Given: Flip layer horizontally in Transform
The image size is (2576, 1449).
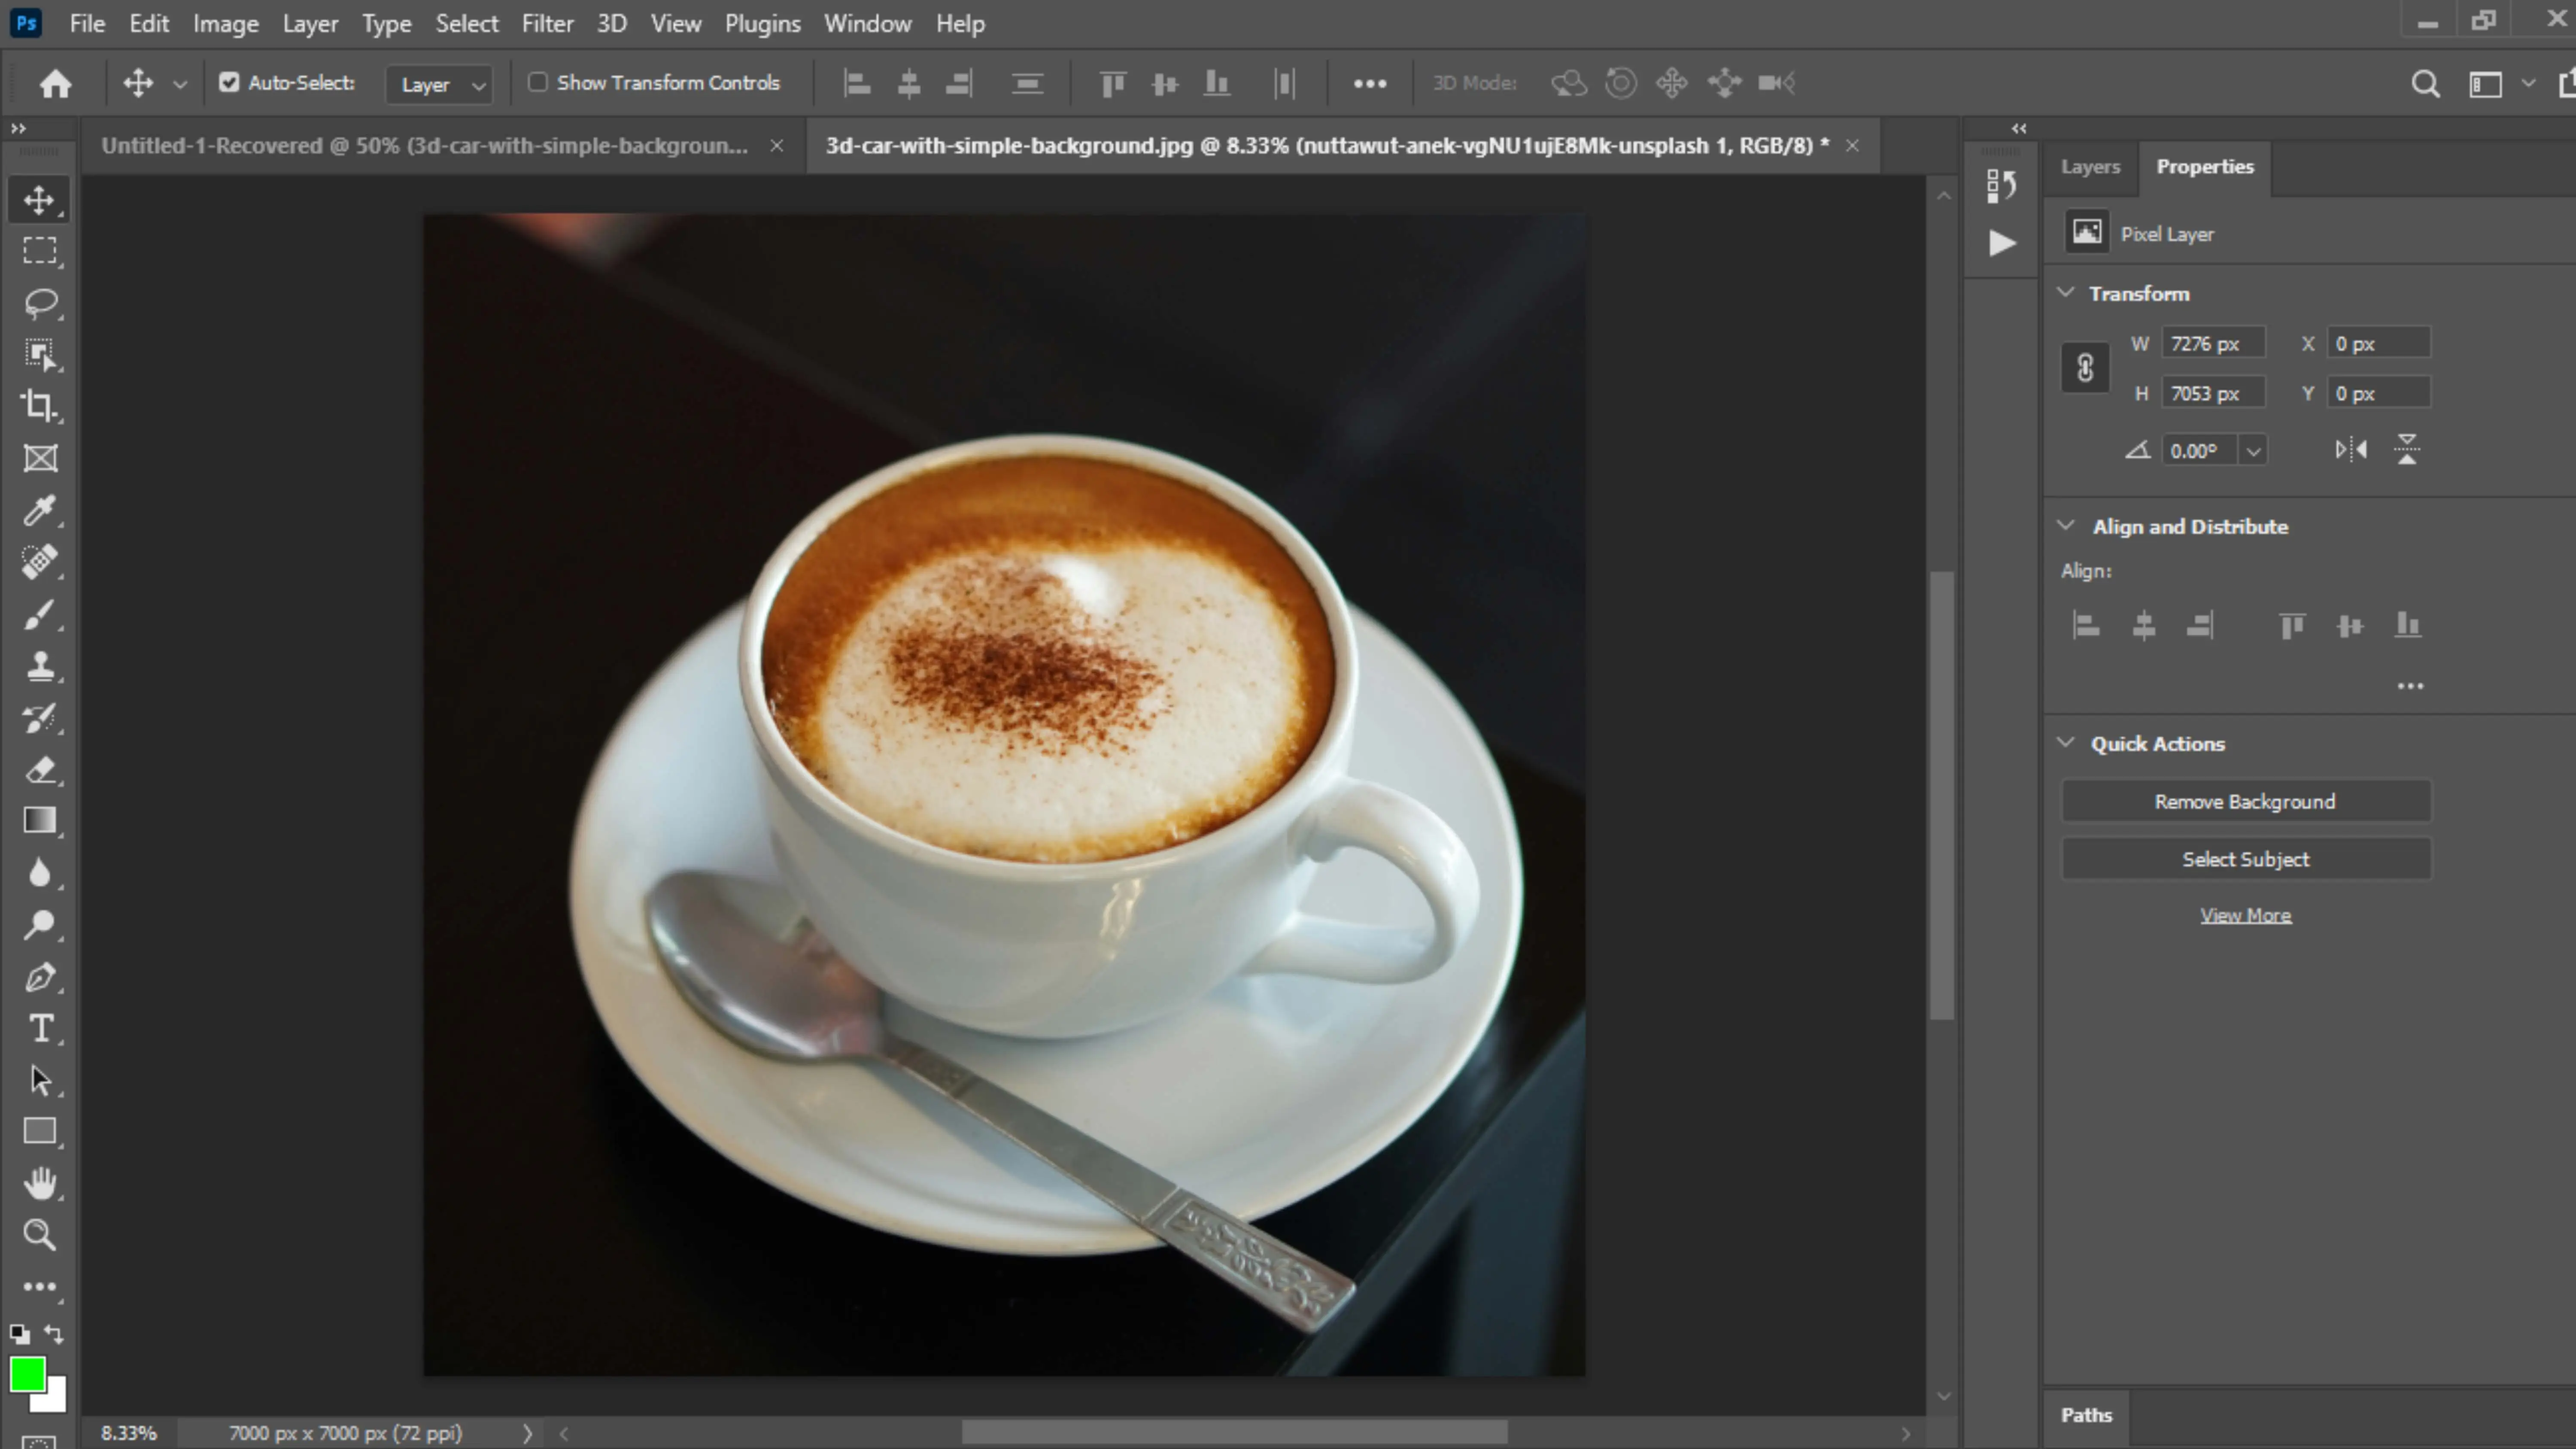Looking at the screenshot, I should coord(2351,450).
